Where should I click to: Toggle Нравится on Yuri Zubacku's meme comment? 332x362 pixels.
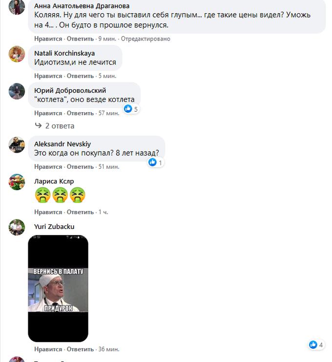pyautogui.click(x=48, y=349)
